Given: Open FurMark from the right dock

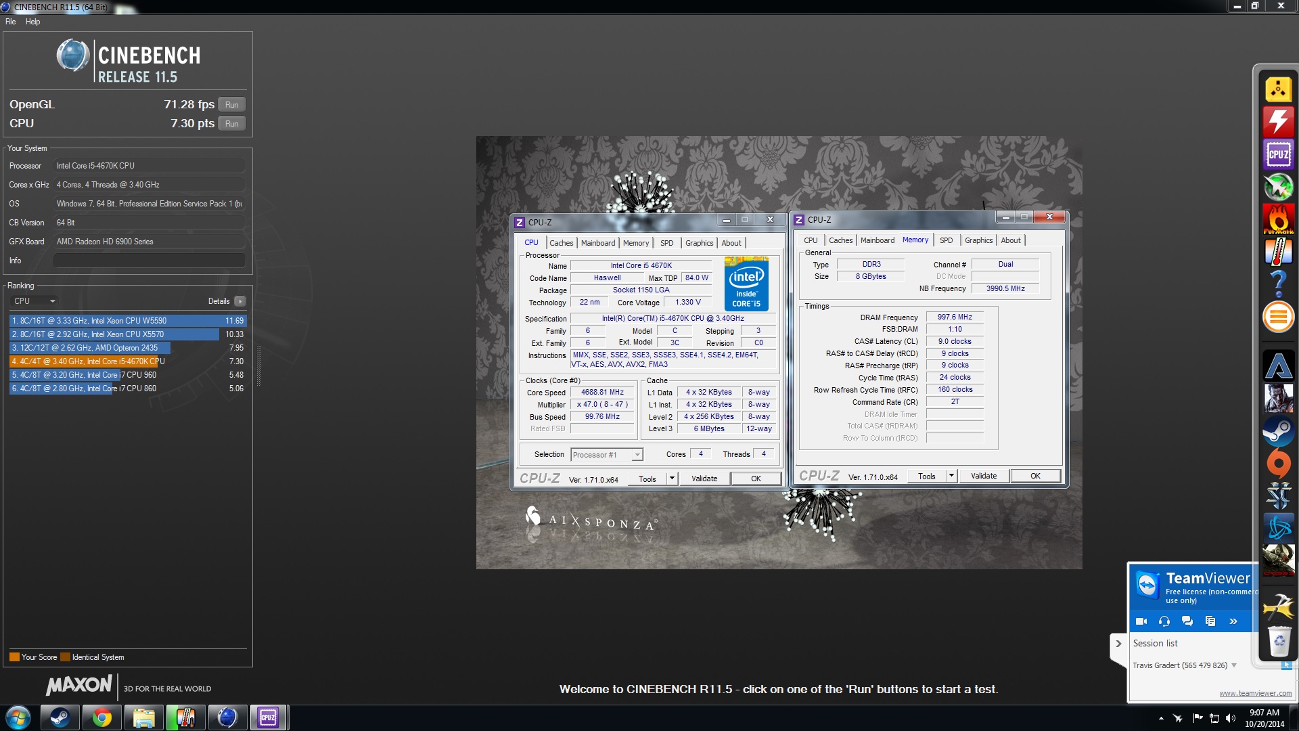Looking at the screenshot, I should click(1278, 219).
